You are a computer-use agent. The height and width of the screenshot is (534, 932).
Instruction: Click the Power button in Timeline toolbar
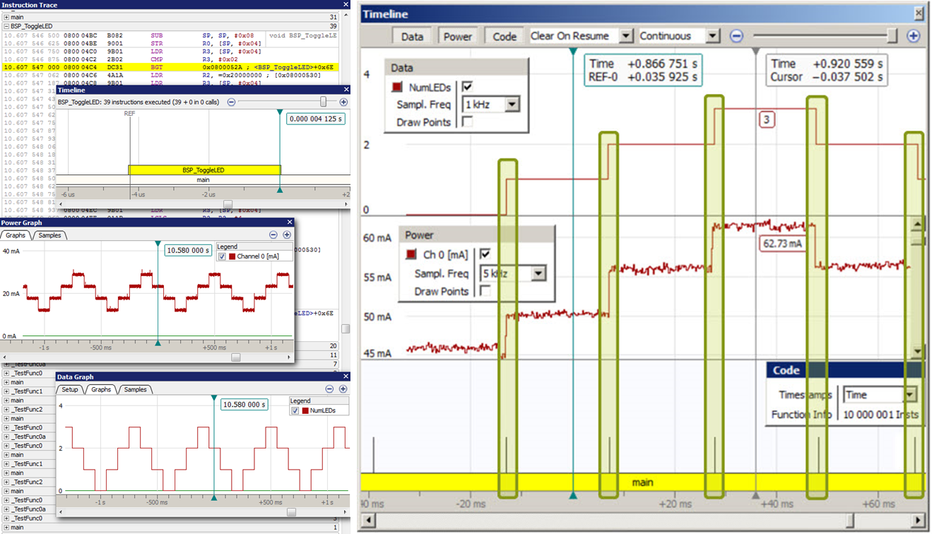pos(457,36)
